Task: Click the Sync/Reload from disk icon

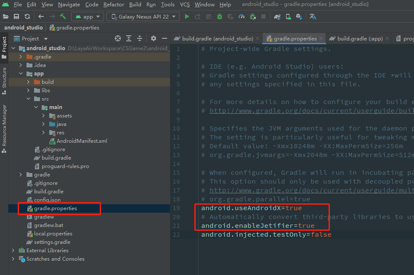Action: tap(27, 17)
